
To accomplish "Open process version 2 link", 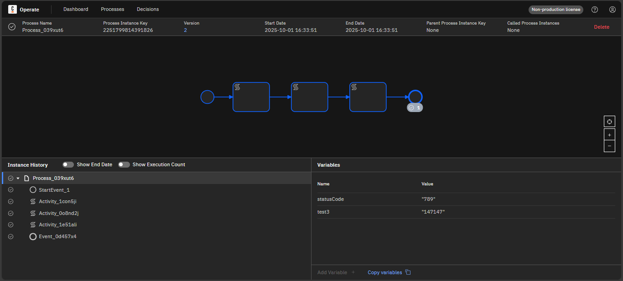I will [x=185, y=30].
